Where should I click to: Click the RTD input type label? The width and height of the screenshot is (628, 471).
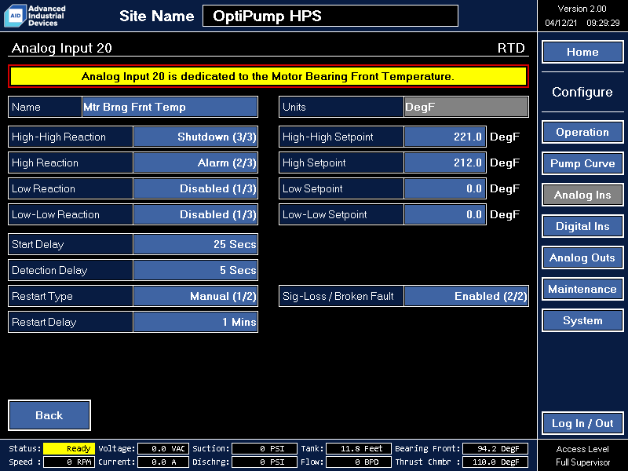tap(511, 48)
